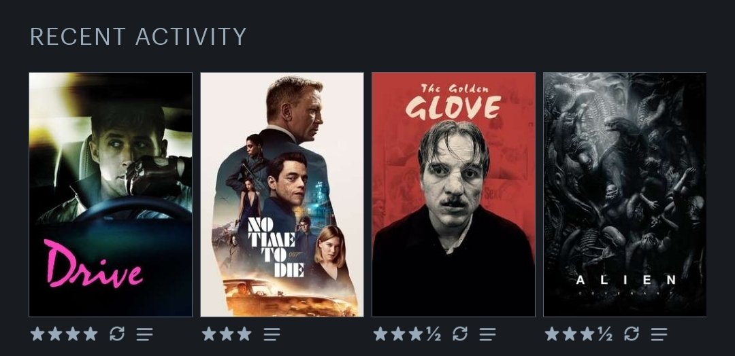This screenshot has width=735, height=356.
Task: Click the Recent Activity heading
Action: 138,37
